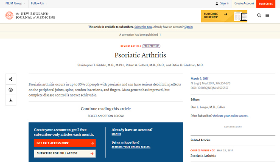This screenshot has height=162, width=280.
Task: Click Create Account in top bar
Action: (244, 3)
